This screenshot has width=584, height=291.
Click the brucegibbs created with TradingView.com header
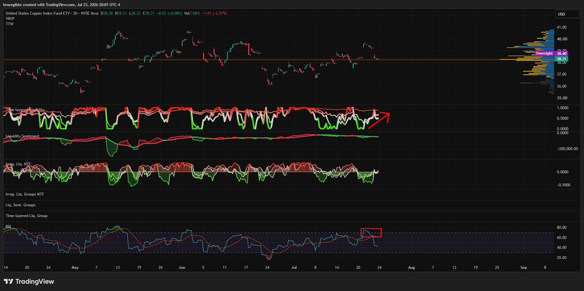click(x=62, y=5)
